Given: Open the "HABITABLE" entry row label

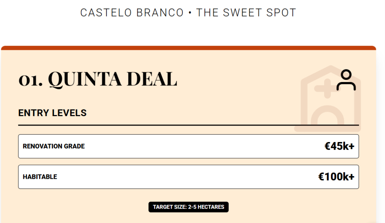Looking at the screenshot, I should (40, 177).
